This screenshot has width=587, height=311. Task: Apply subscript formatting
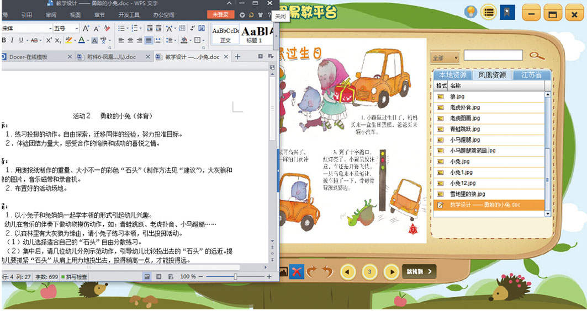click(x=58, y=40)
